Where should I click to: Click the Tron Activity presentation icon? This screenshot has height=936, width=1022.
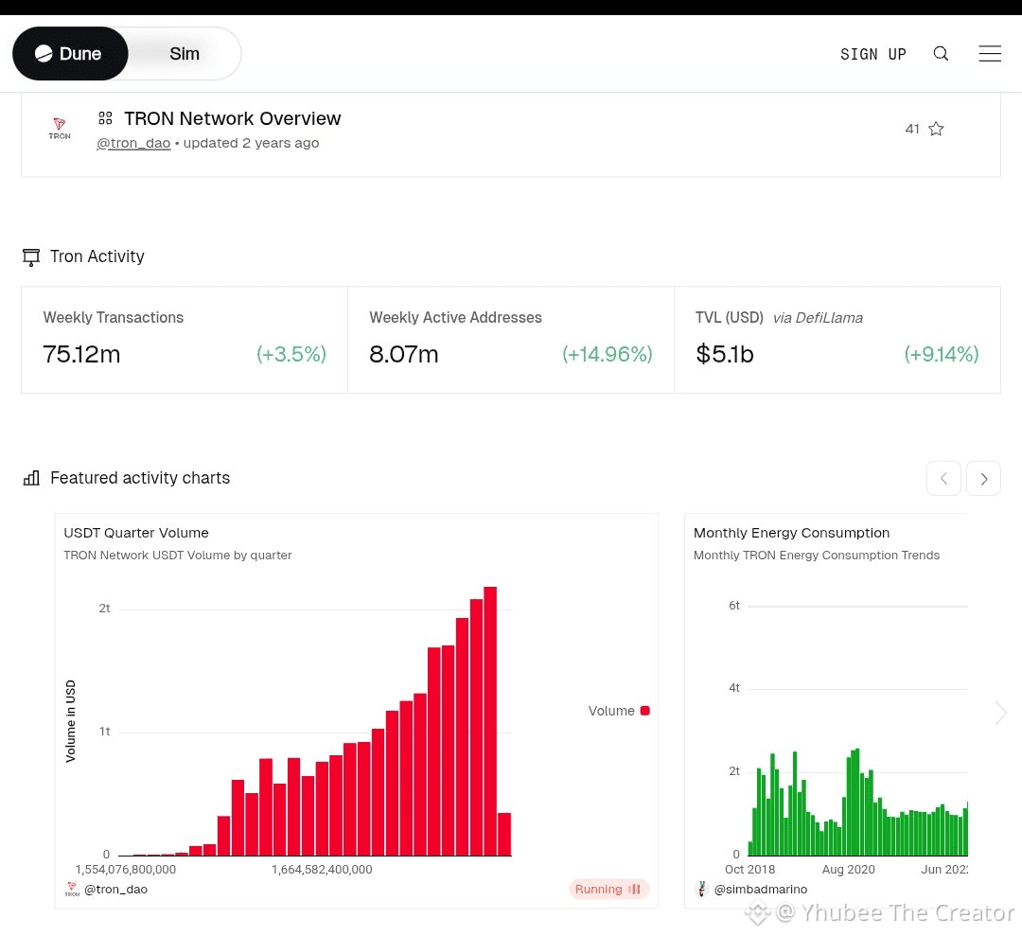(x=31, y=256)
